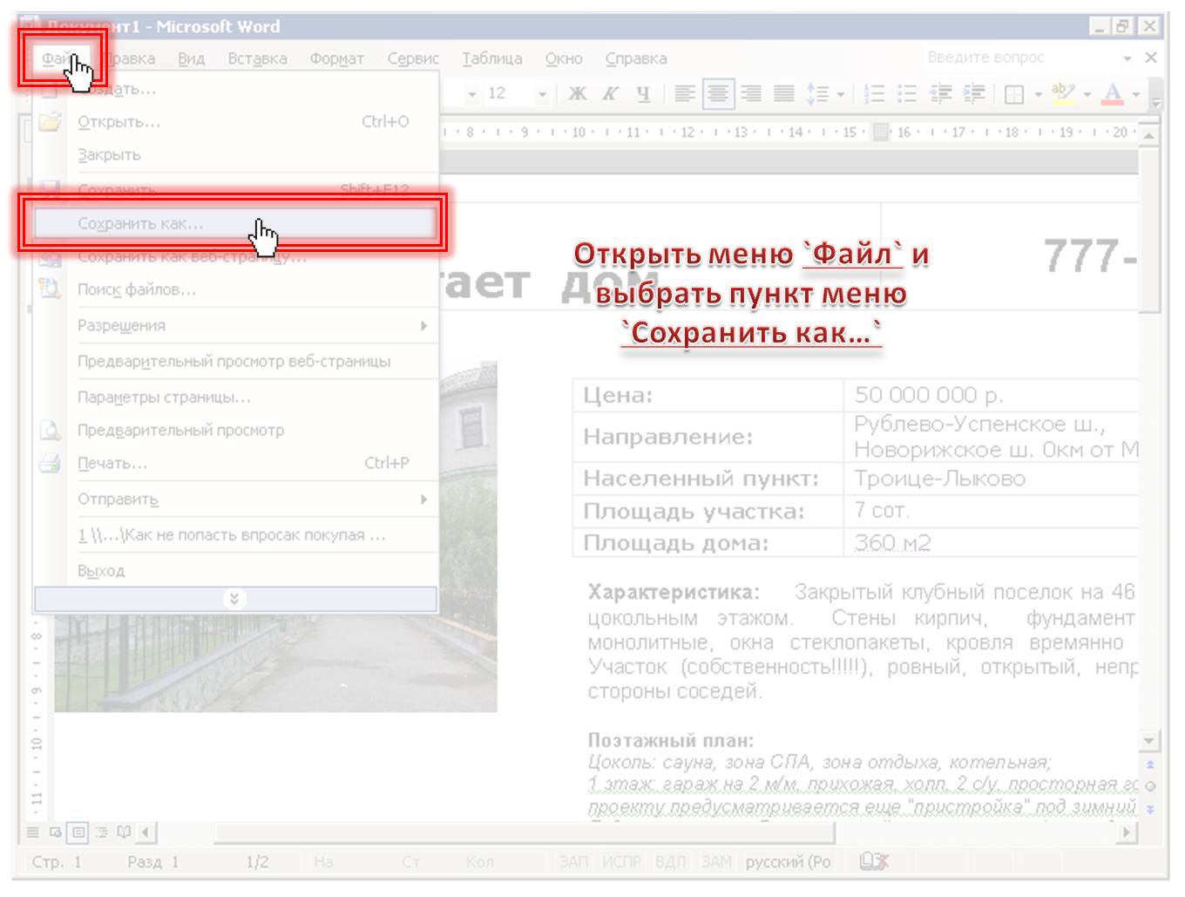Click the open folder icon in the File menu
The width and height of the screenshot is (1185, 897).
coord(50,122)
